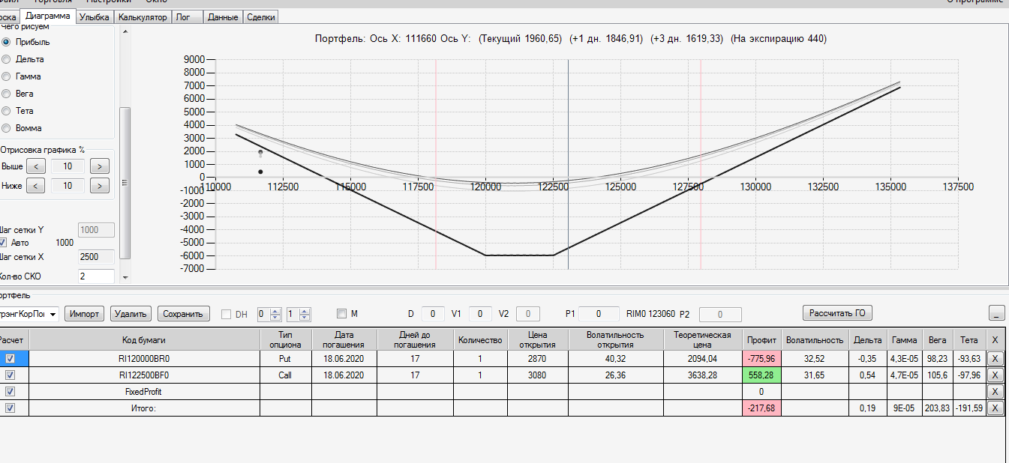Delete the RI120000BR0 row with X
Viewport: 1009px width, 463px height.
pos(995,359)
